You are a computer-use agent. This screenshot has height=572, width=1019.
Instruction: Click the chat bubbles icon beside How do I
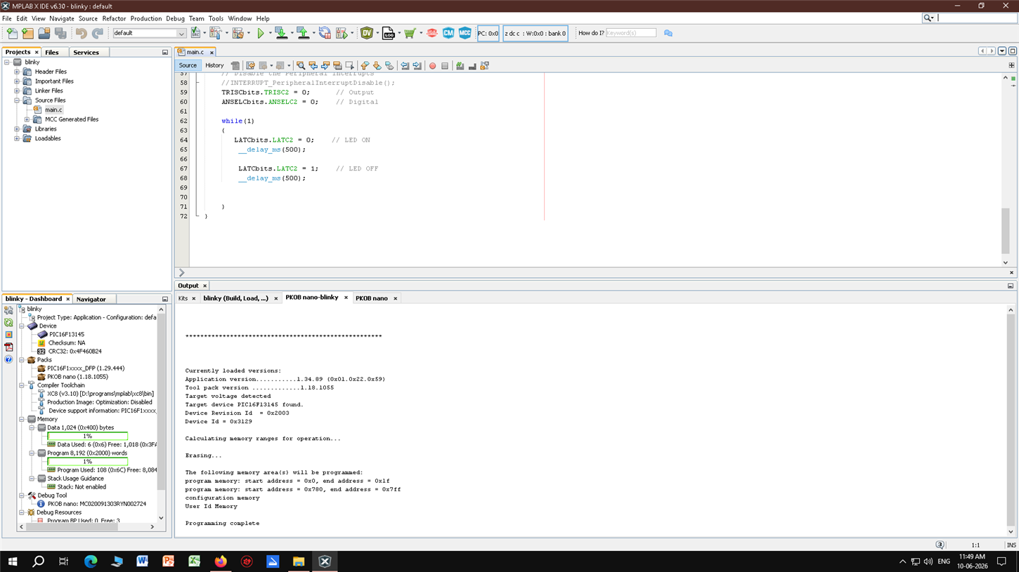668,33
